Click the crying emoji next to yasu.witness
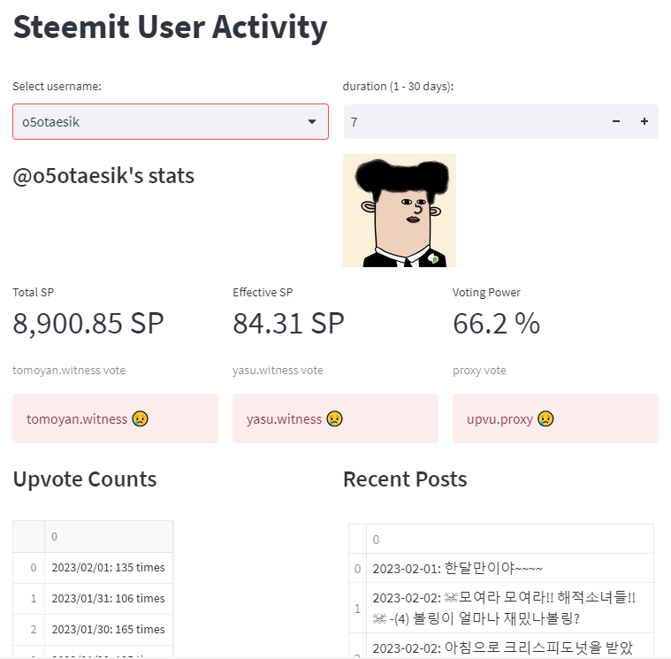This screenshot has height=659, width=671. [x=334, y=418]
